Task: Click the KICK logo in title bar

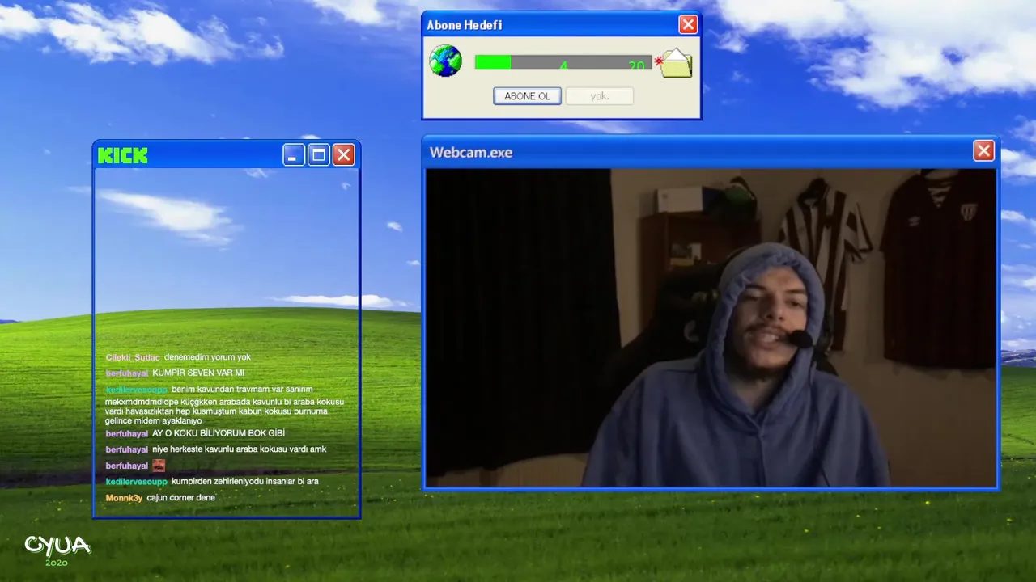Action: click(x=123, y=155)
